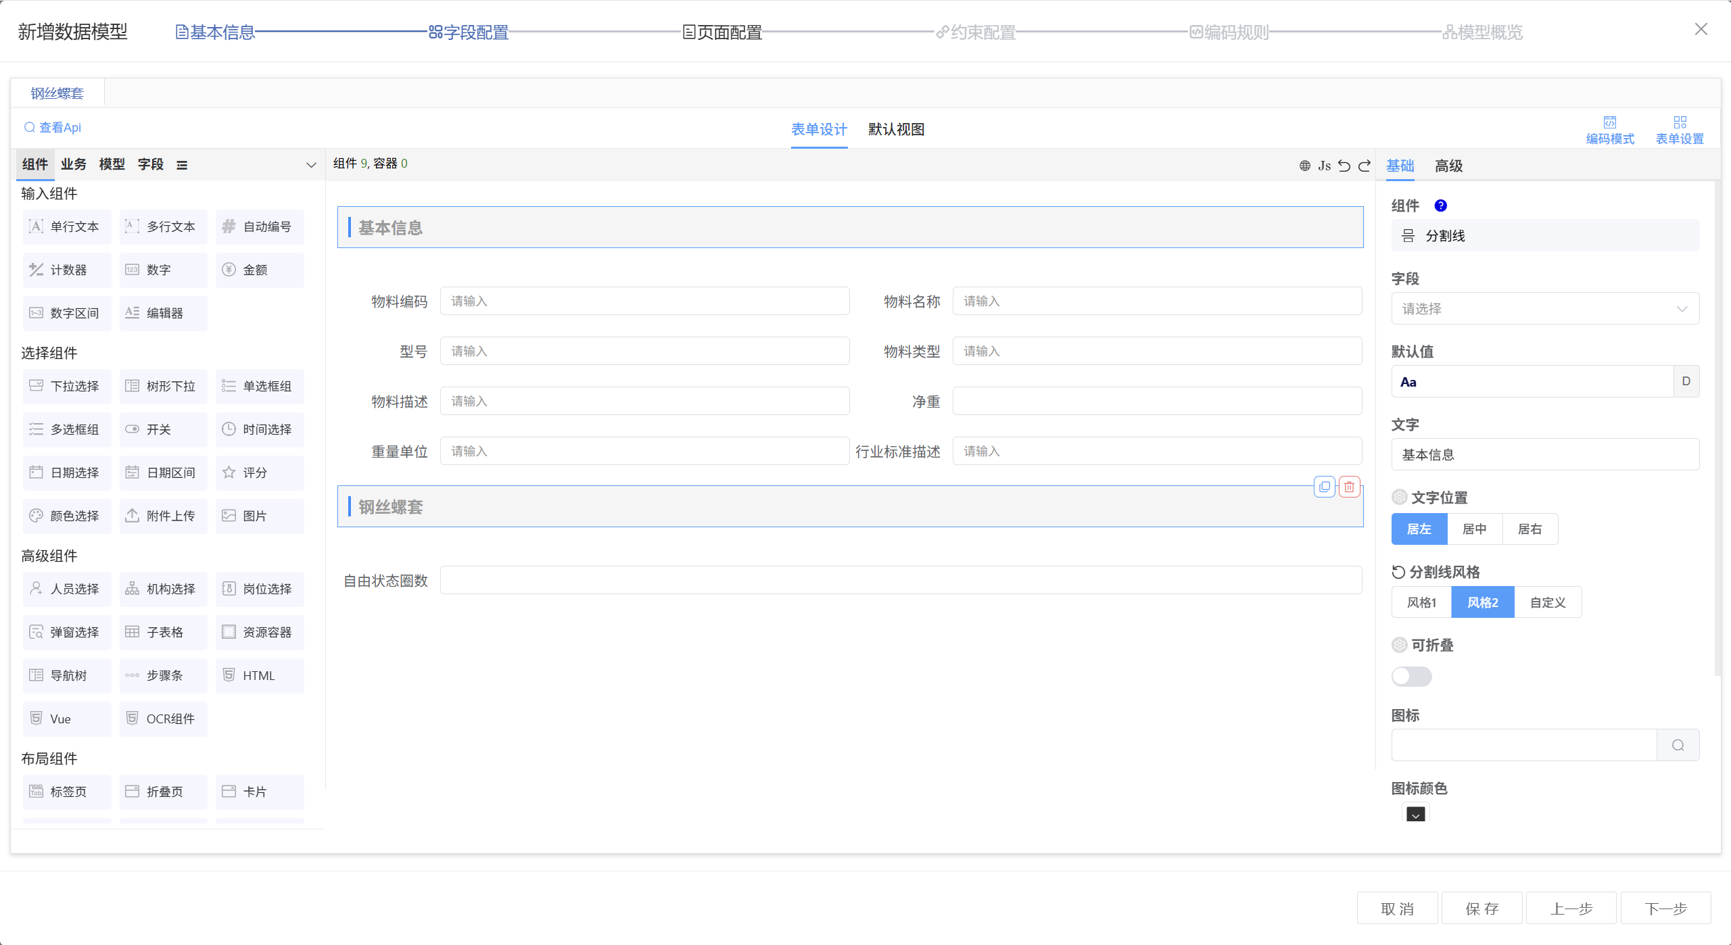This screenshot has width=1731, height=945.
Task: Open 表单设置 form settings
Action: (1680, 130)
